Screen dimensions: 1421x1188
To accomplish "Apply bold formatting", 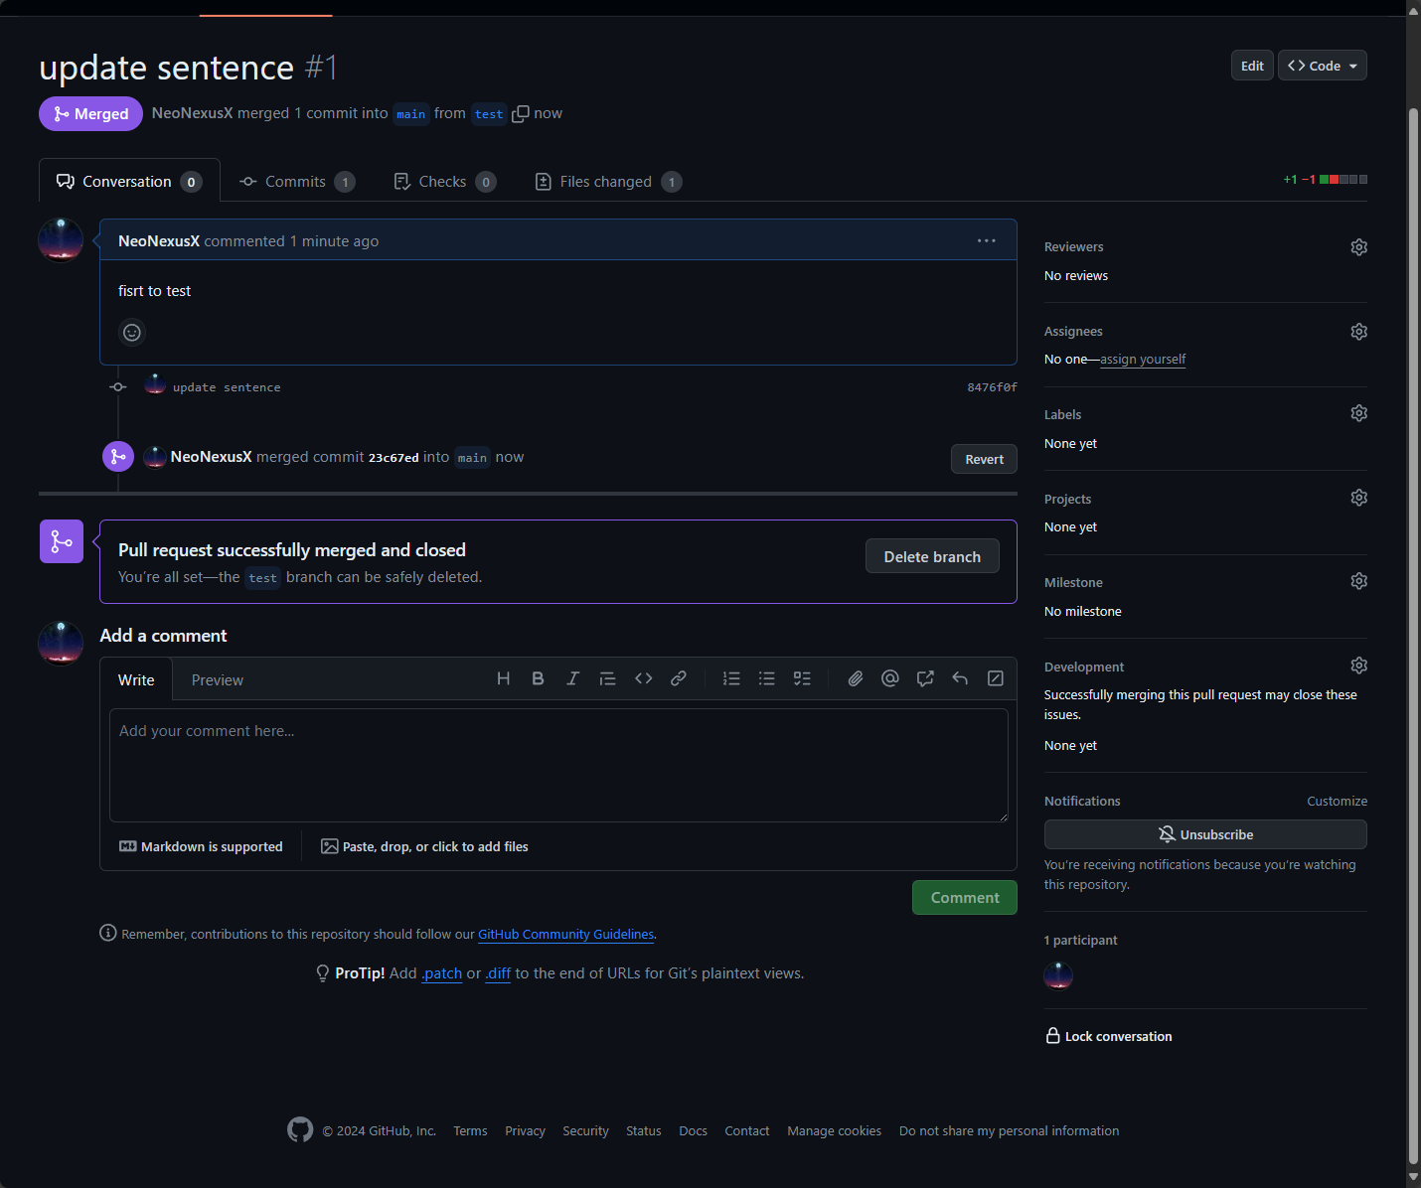I will (x=538, y=678).
